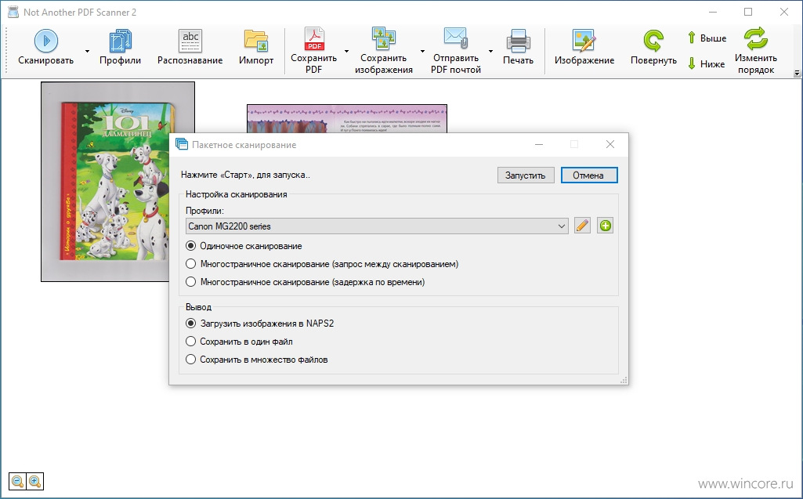
Task: Click Сохранить изображения in toolbar
Action: pyautogui.click(x=384, y=51)
